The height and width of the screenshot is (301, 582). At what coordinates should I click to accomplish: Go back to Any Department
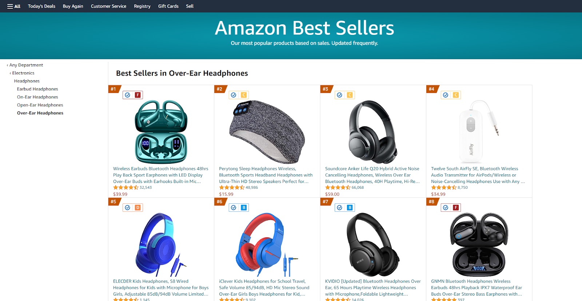(25, 65)
